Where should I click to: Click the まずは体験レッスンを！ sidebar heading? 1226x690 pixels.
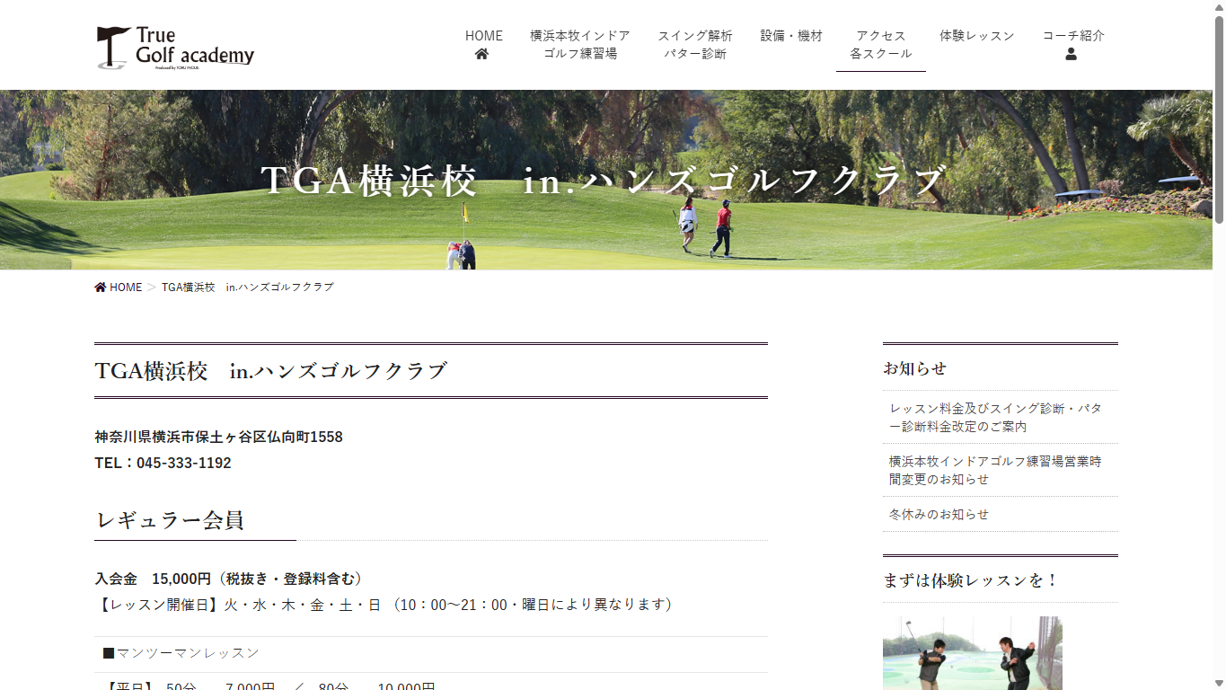point(972,580)
